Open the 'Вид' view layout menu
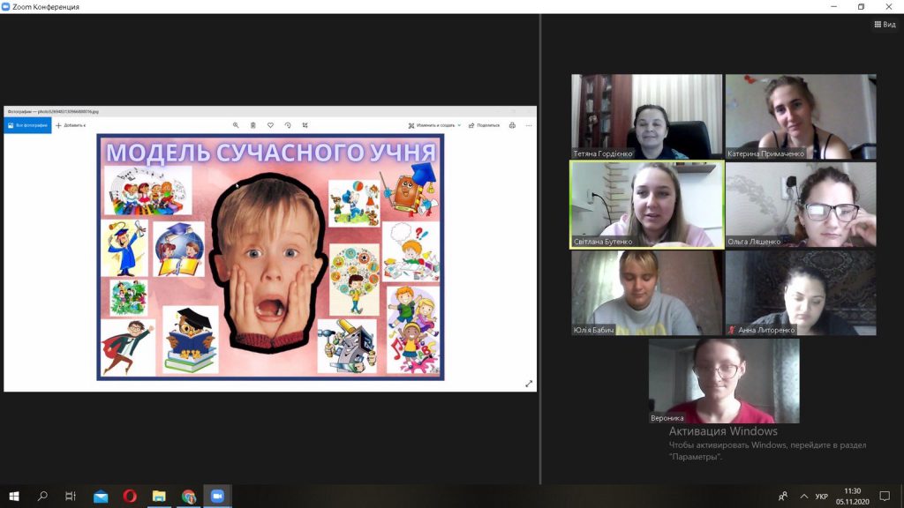 tap(884, 25)
